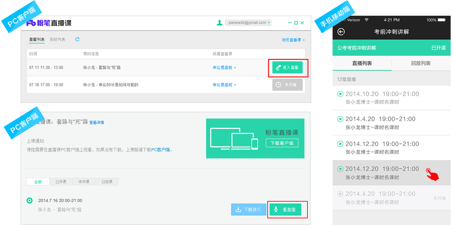Tap the back arrow in mobile header
Screen dimensions: 453x228
click(341, 32)
